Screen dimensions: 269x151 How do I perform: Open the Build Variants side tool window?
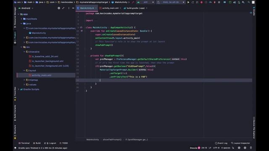pos(15,113)
